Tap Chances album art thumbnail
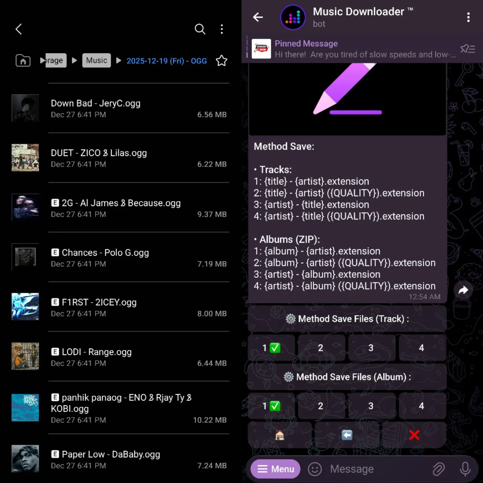 click(x=25, y=257)
